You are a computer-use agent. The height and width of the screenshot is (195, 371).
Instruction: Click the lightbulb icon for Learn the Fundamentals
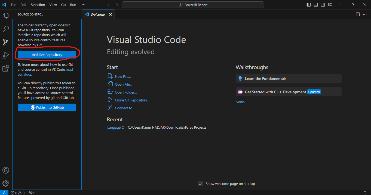point(240,79)
